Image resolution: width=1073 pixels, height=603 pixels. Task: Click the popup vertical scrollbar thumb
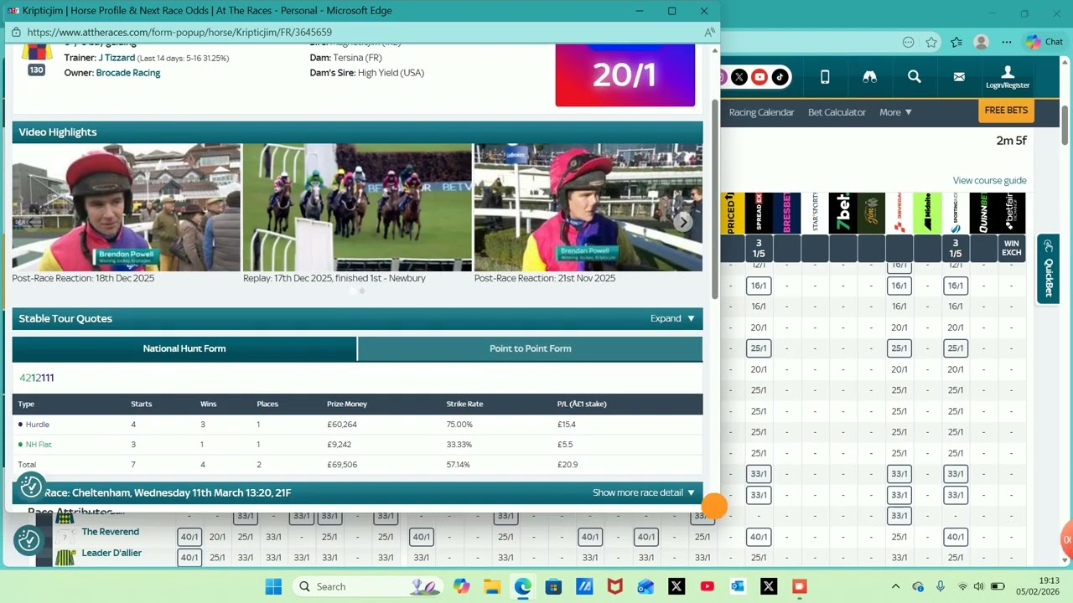click(x=714, y=198)
